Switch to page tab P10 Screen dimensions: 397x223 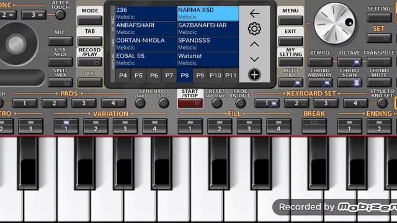tap(215, 76)
